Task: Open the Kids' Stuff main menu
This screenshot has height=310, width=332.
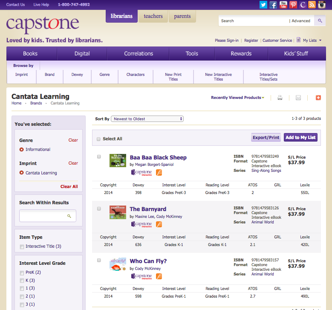Action: coord(296,54)
